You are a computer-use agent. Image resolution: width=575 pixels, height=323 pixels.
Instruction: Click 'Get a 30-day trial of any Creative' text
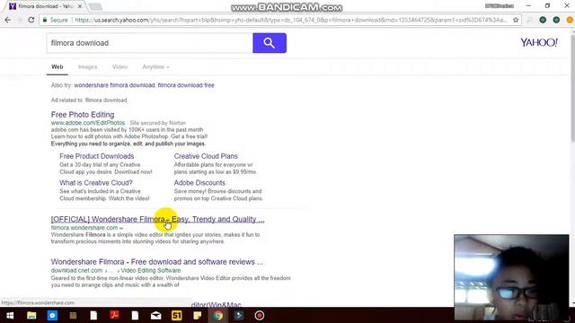[100, 165]
